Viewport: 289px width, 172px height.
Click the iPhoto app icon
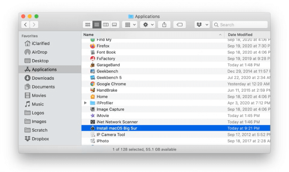(92, 141)
